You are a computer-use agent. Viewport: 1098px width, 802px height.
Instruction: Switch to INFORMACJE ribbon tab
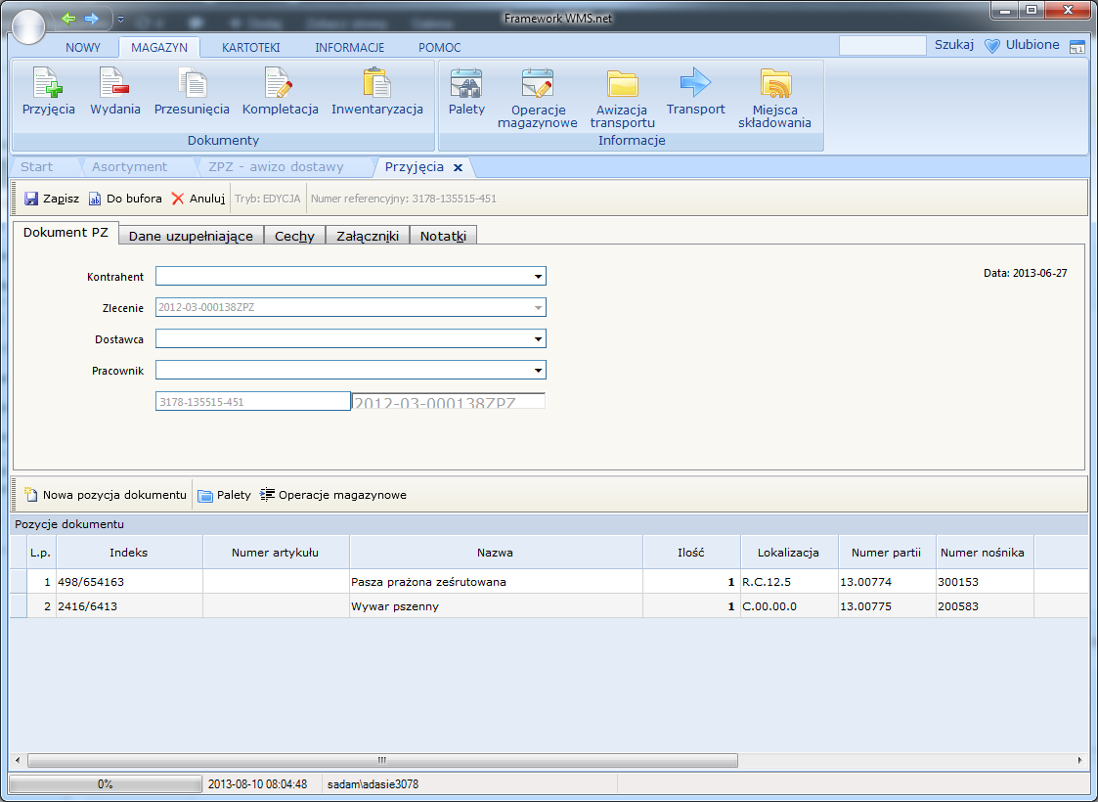click(349, 48)
